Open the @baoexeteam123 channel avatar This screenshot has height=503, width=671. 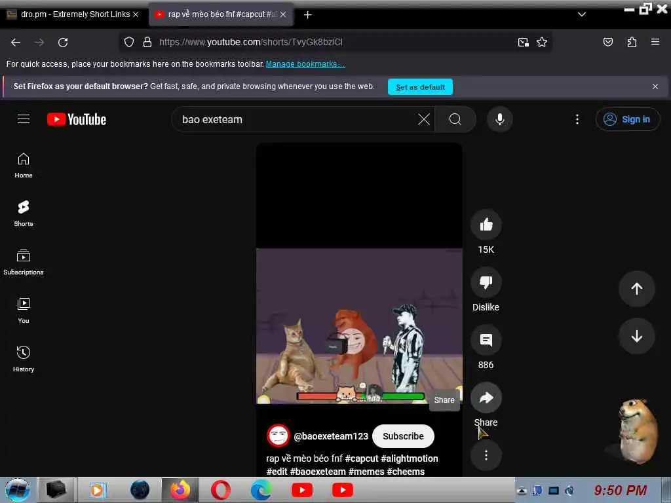pos(278,436)
